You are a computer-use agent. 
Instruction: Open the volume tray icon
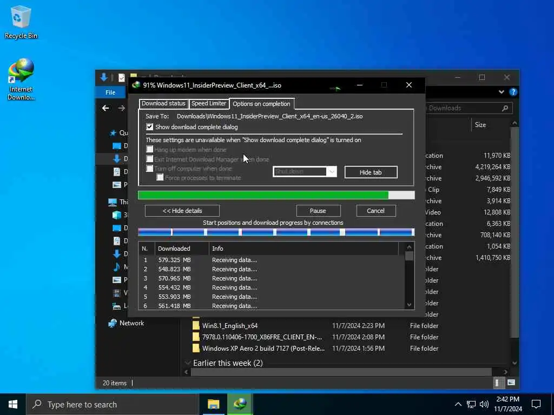point(484,404)
